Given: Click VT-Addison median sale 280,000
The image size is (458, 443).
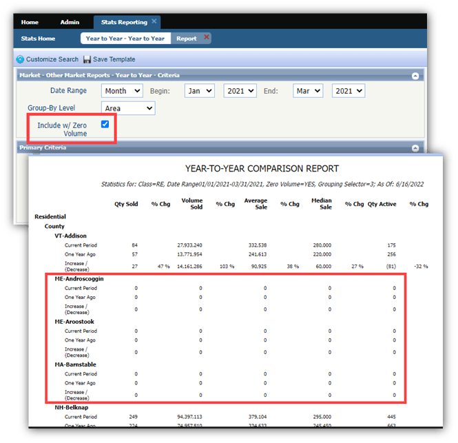Looking at the screenshot, I should (x=322, y=245).
